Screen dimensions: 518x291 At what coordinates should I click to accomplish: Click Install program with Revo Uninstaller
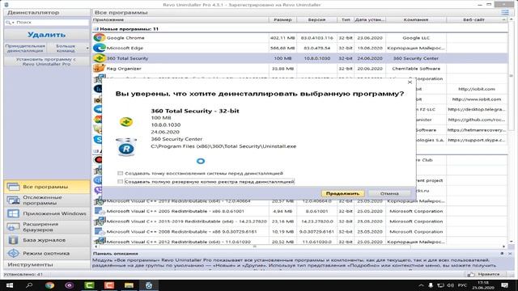click(47, 61)
